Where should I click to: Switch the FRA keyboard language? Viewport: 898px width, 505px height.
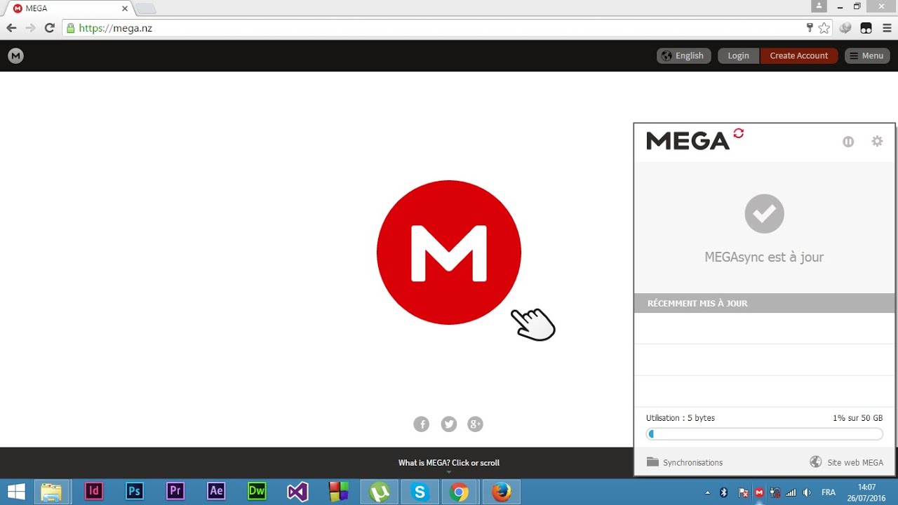click(829, 492)
